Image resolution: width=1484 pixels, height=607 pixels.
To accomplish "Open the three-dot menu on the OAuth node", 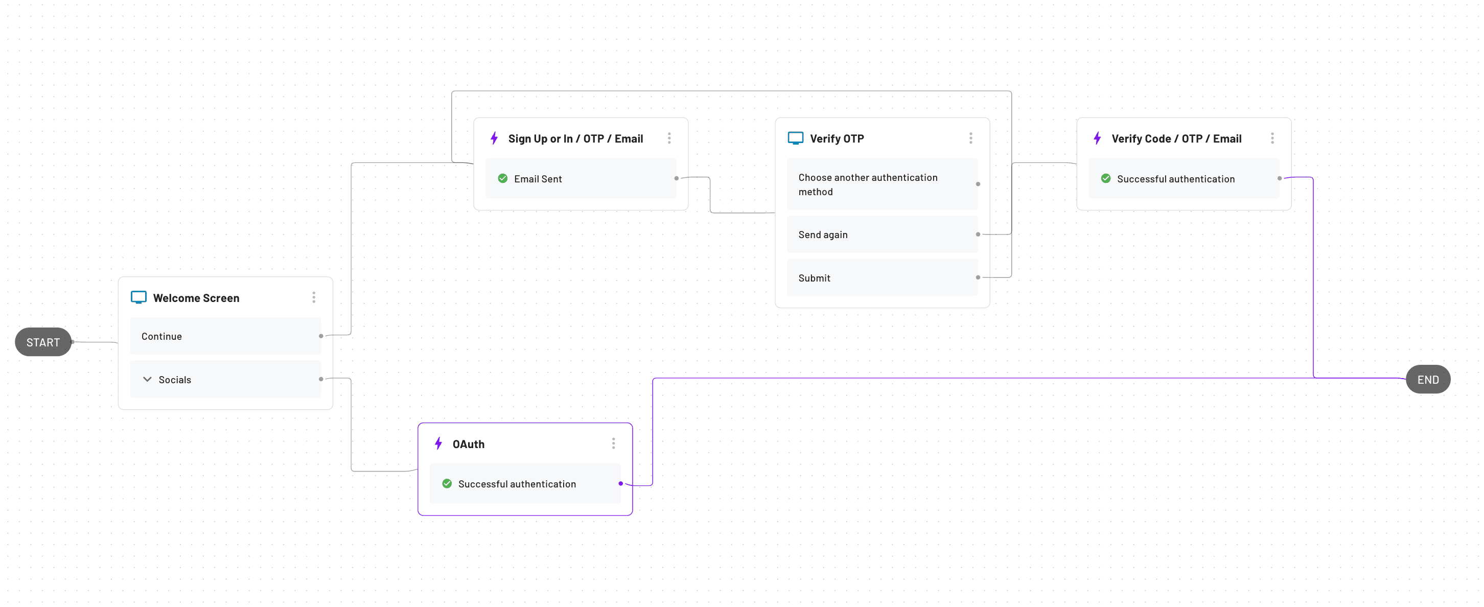I will point(614,443).
